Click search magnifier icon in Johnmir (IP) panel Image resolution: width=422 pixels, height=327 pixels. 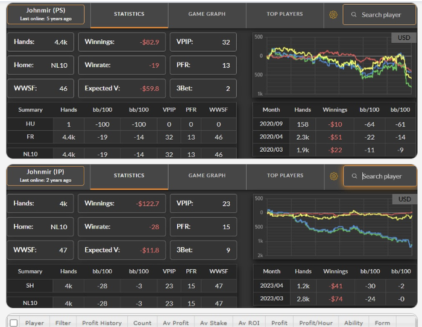(354, 176)
